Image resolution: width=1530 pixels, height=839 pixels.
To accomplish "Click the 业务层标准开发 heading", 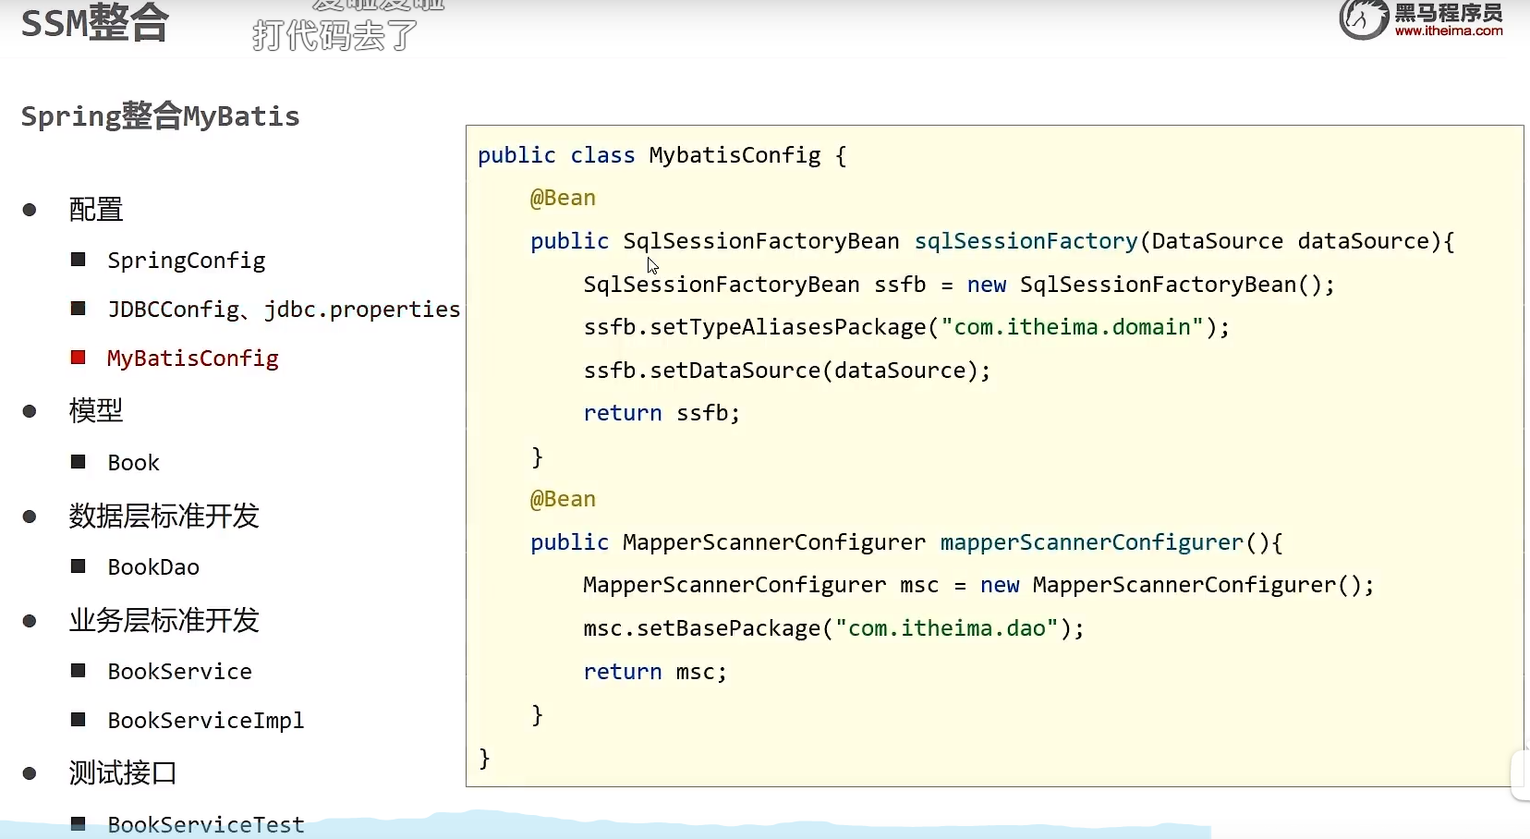I will (x=164, y=620).
